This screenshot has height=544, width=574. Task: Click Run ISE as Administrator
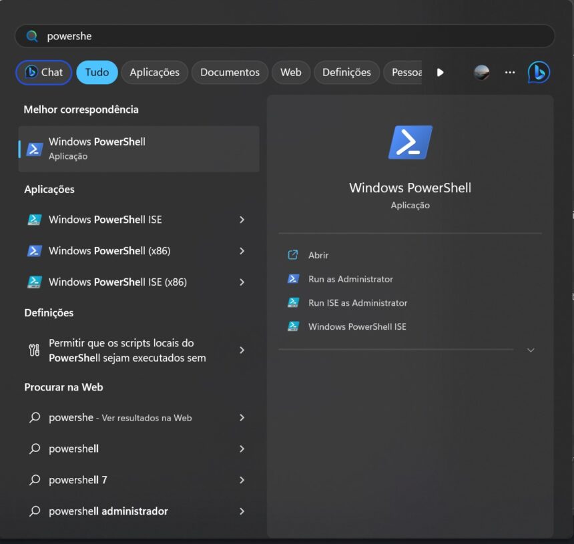pyautogui.click(x=356, y=302)
